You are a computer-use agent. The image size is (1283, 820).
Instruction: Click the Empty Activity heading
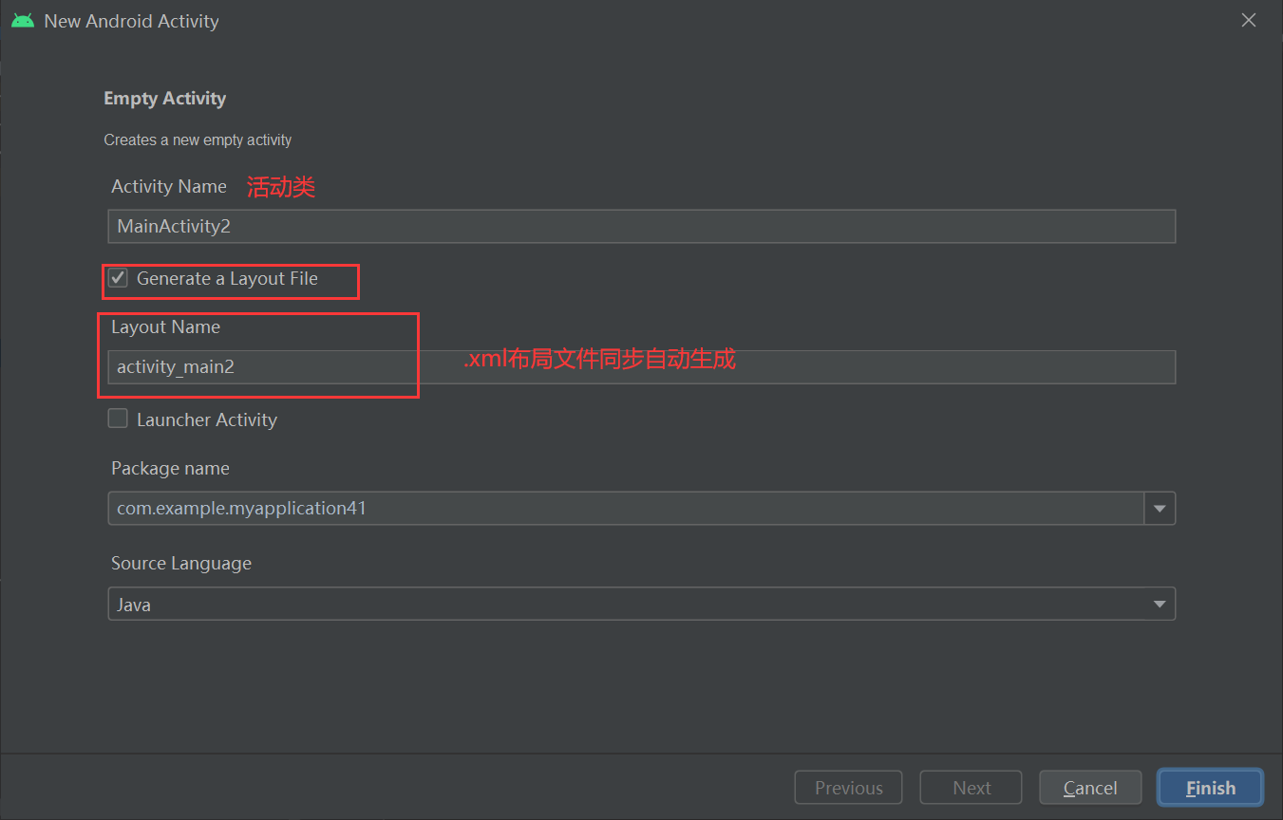164,98
